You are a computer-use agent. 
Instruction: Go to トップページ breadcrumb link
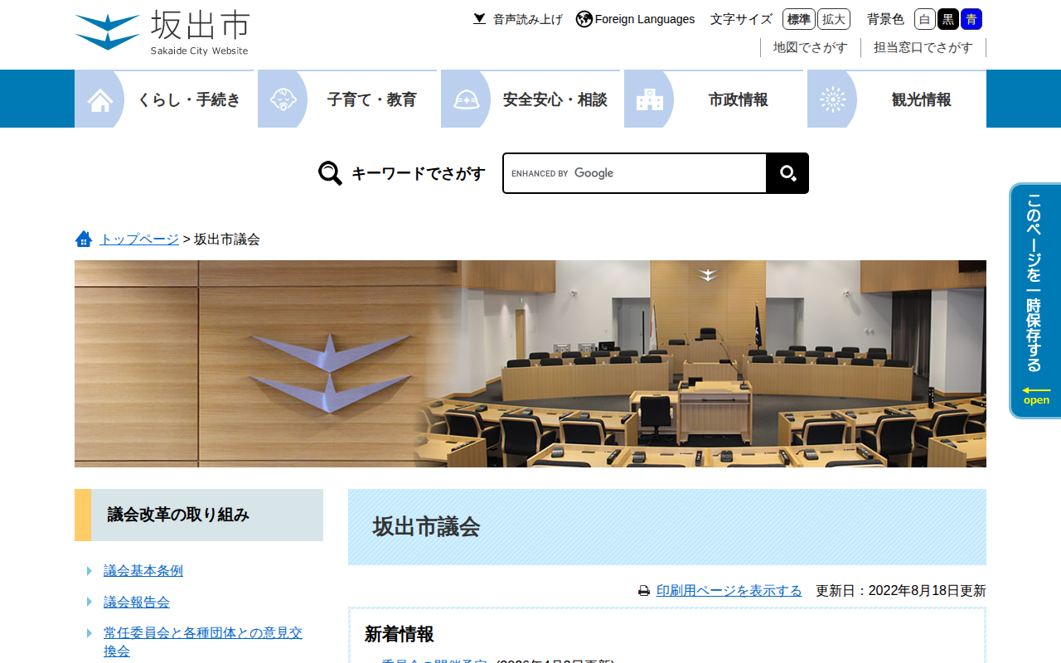(x=139, y=240)
